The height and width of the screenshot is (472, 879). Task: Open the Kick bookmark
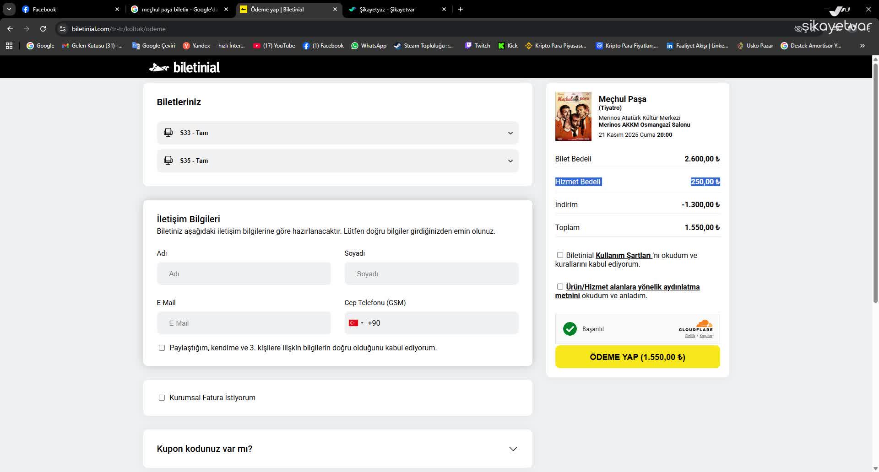coord(508,46)
